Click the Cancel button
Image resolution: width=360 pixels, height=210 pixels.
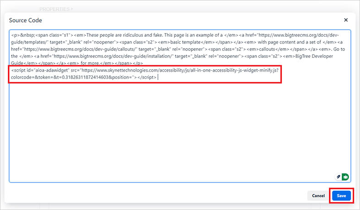[x=318, y=196]
